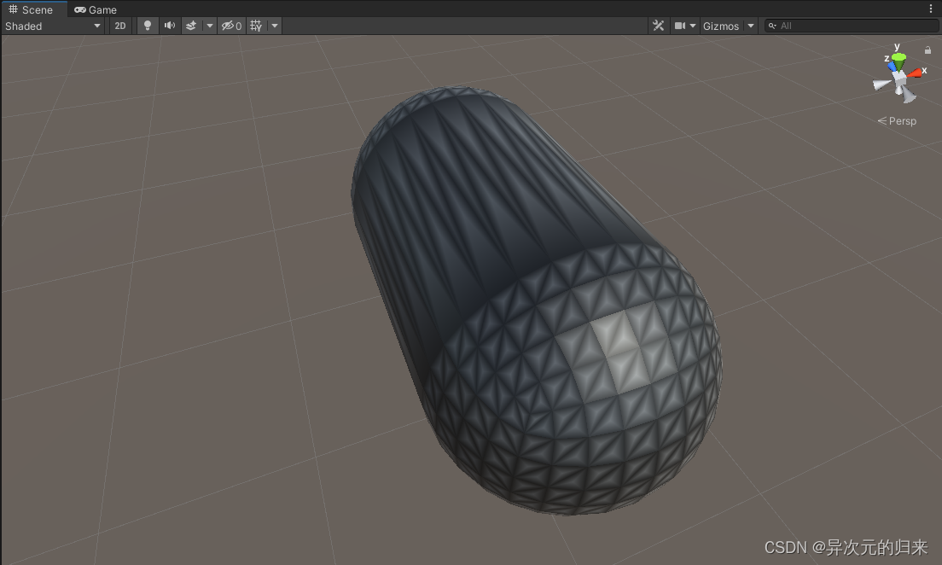Click the Gizmos button
942x565 pixels.
pyautogui.click(x=721, y=26)
